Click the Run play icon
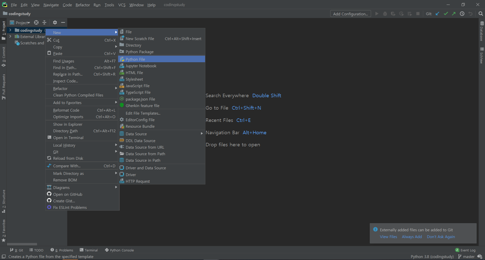Screen dimensions: 485x260 click(x=377, y=14)
